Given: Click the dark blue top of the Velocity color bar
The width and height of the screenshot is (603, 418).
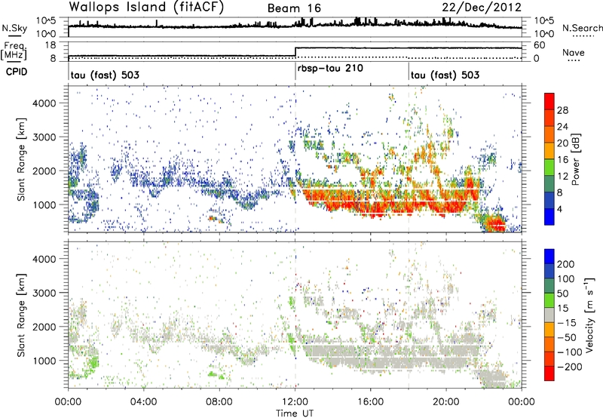Looking at the screenshot, I should [549, 257].
